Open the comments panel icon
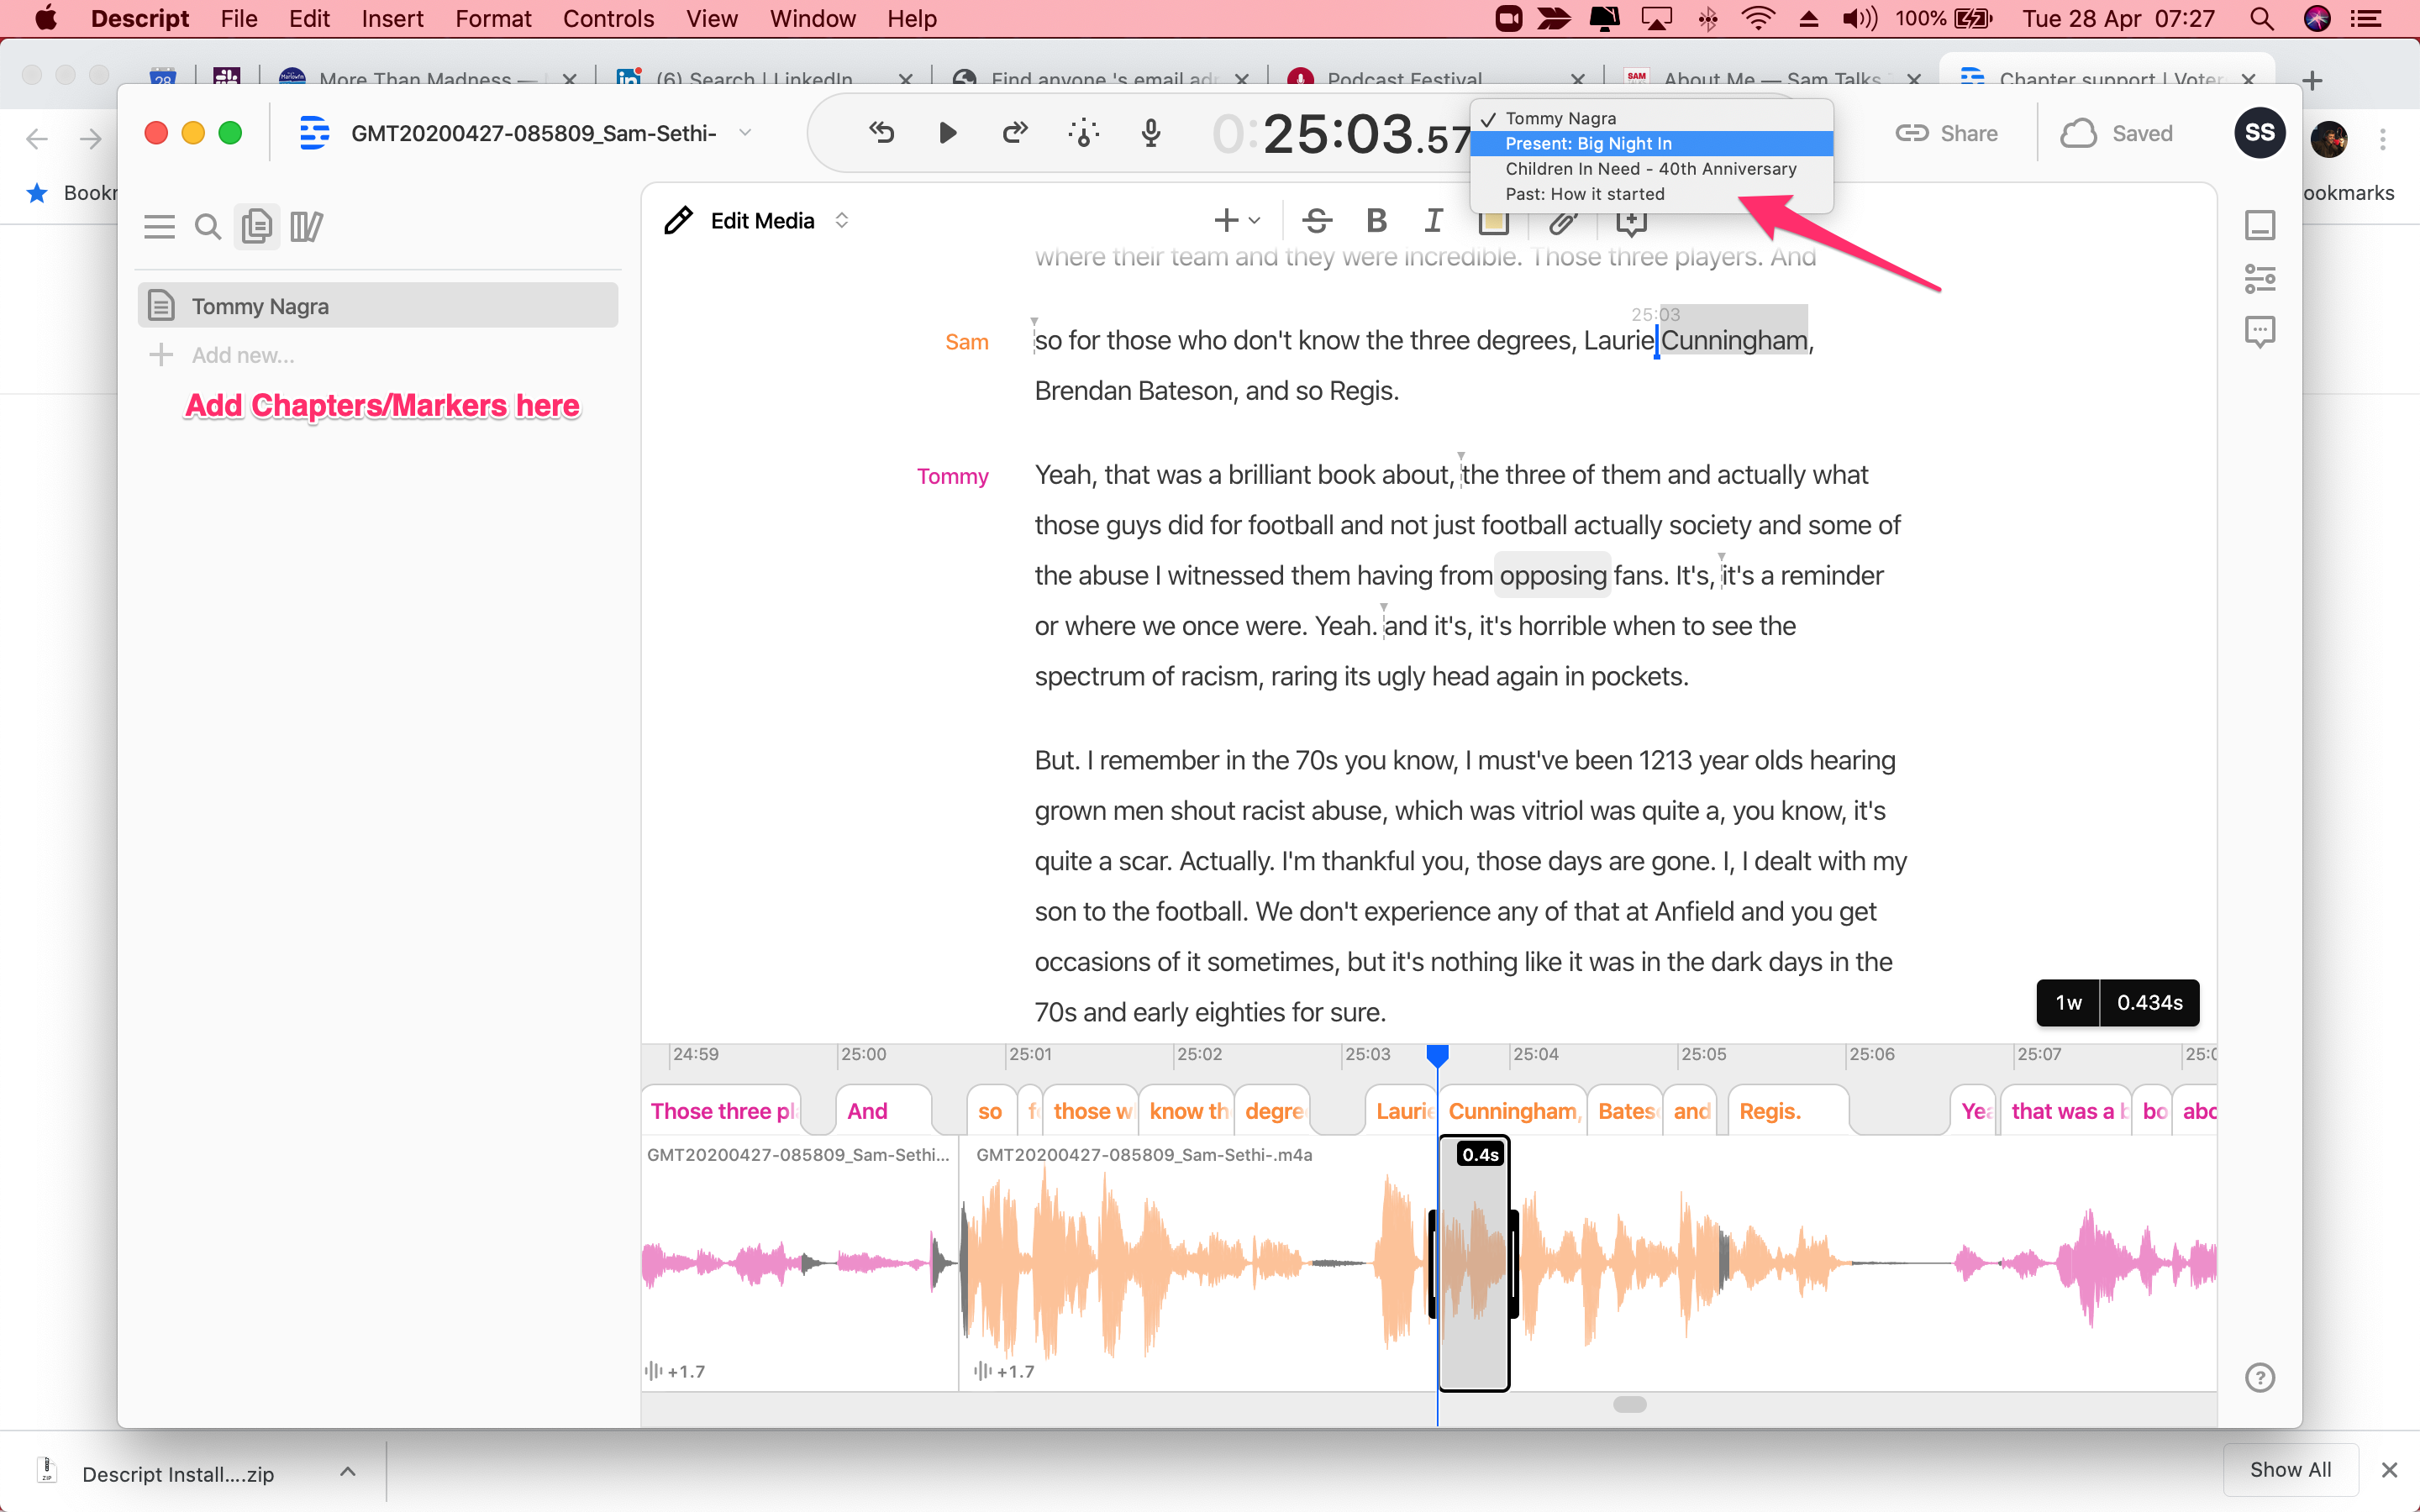 point(2260,332)
